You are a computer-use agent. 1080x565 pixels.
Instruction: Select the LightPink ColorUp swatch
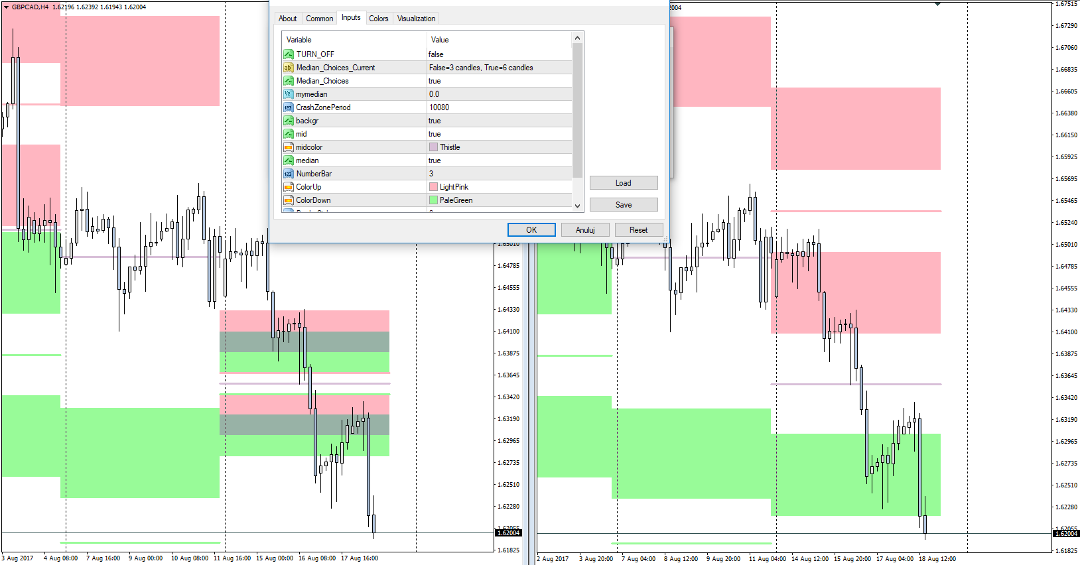click(x=433, y=187)
